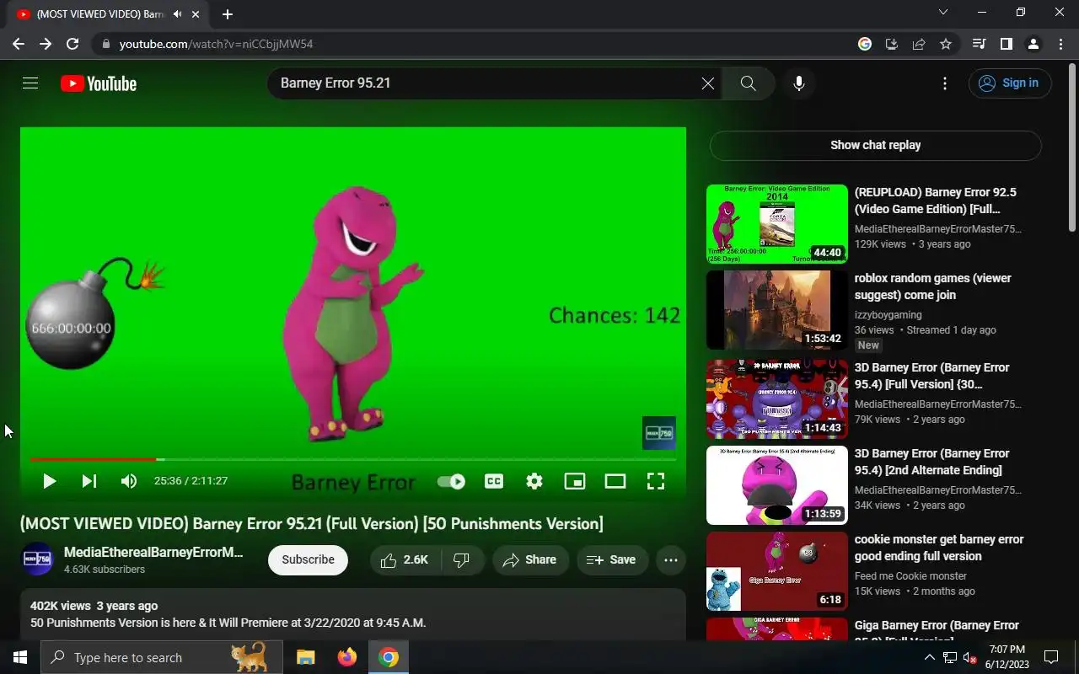Go back in browser

pyautogui.click(x=19, y=44)
